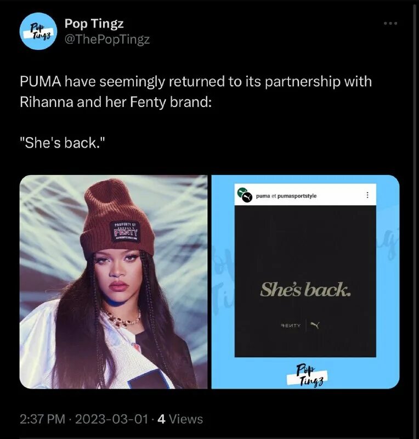Click the 2023-03-01 date link
Viewport: 419px width, 439px height.
tap(111, 419)
